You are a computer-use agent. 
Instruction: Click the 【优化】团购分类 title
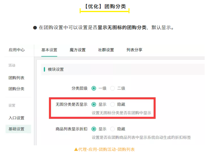[x=105, y=6]
